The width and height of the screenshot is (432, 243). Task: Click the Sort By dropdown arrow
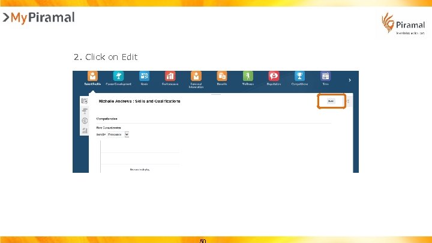[x=127, y=134]
